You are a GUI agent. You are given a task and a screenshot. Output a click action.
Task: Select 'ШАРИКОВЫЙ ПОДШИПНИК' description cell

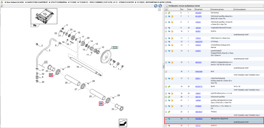(x=222, y=53)
